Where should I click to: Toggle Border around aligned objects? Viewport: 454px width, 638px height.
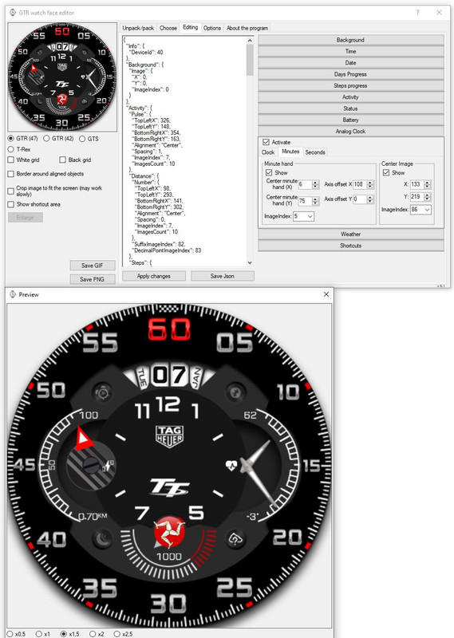[11, 174]
